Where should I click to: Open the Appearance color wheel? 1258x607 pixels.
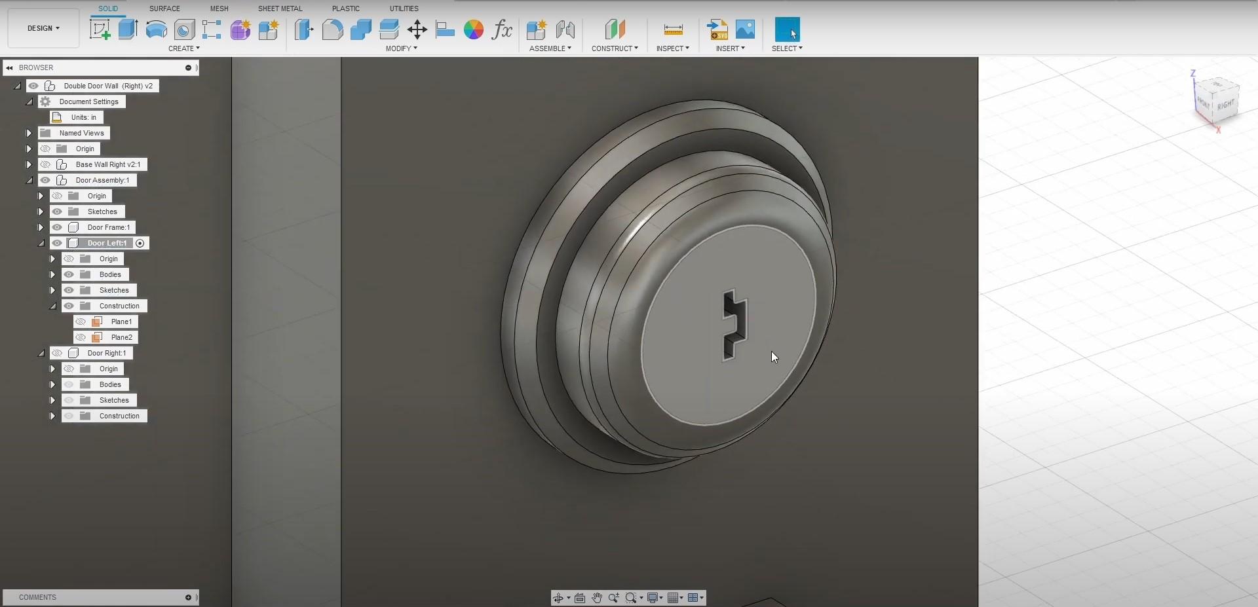[473, 29]
